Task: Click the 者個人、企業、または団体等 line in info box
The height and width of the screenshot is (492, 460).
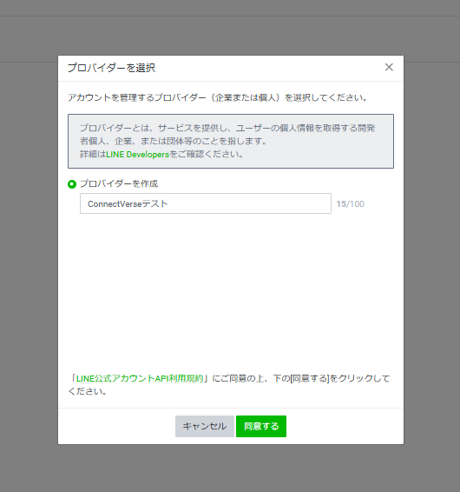Action: point(174,141)
